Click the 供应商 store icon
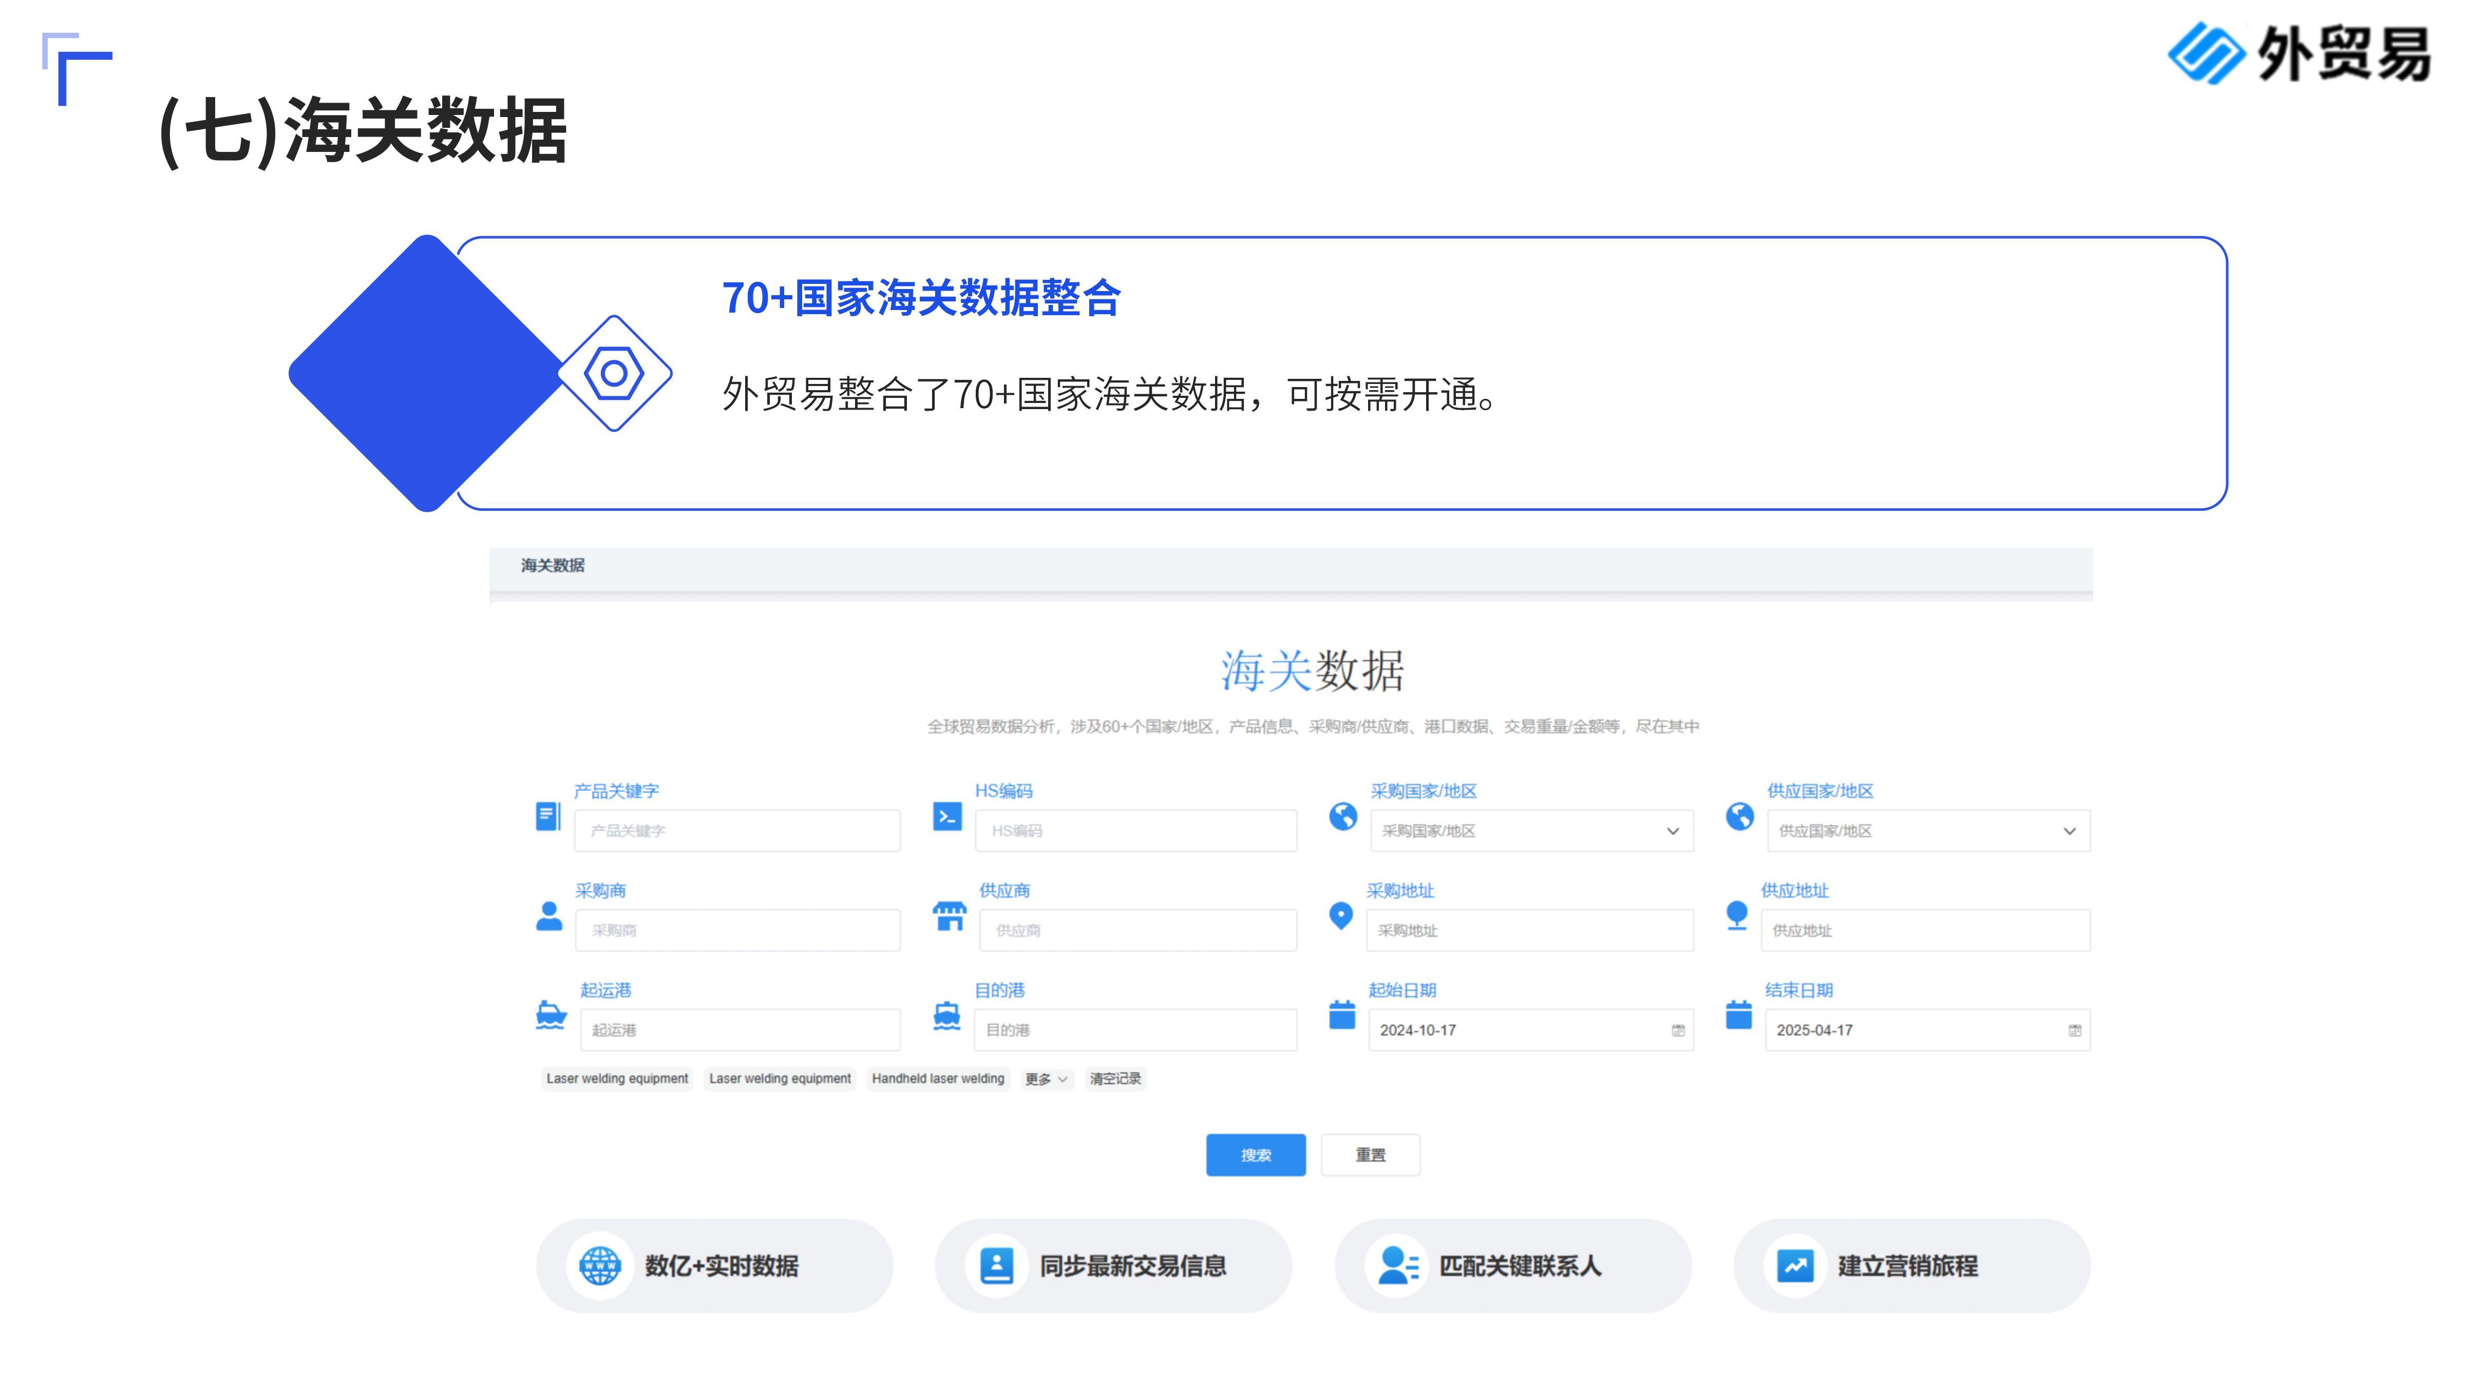This screenshot has width=2465, height=1386. click(x=949, y=915)
